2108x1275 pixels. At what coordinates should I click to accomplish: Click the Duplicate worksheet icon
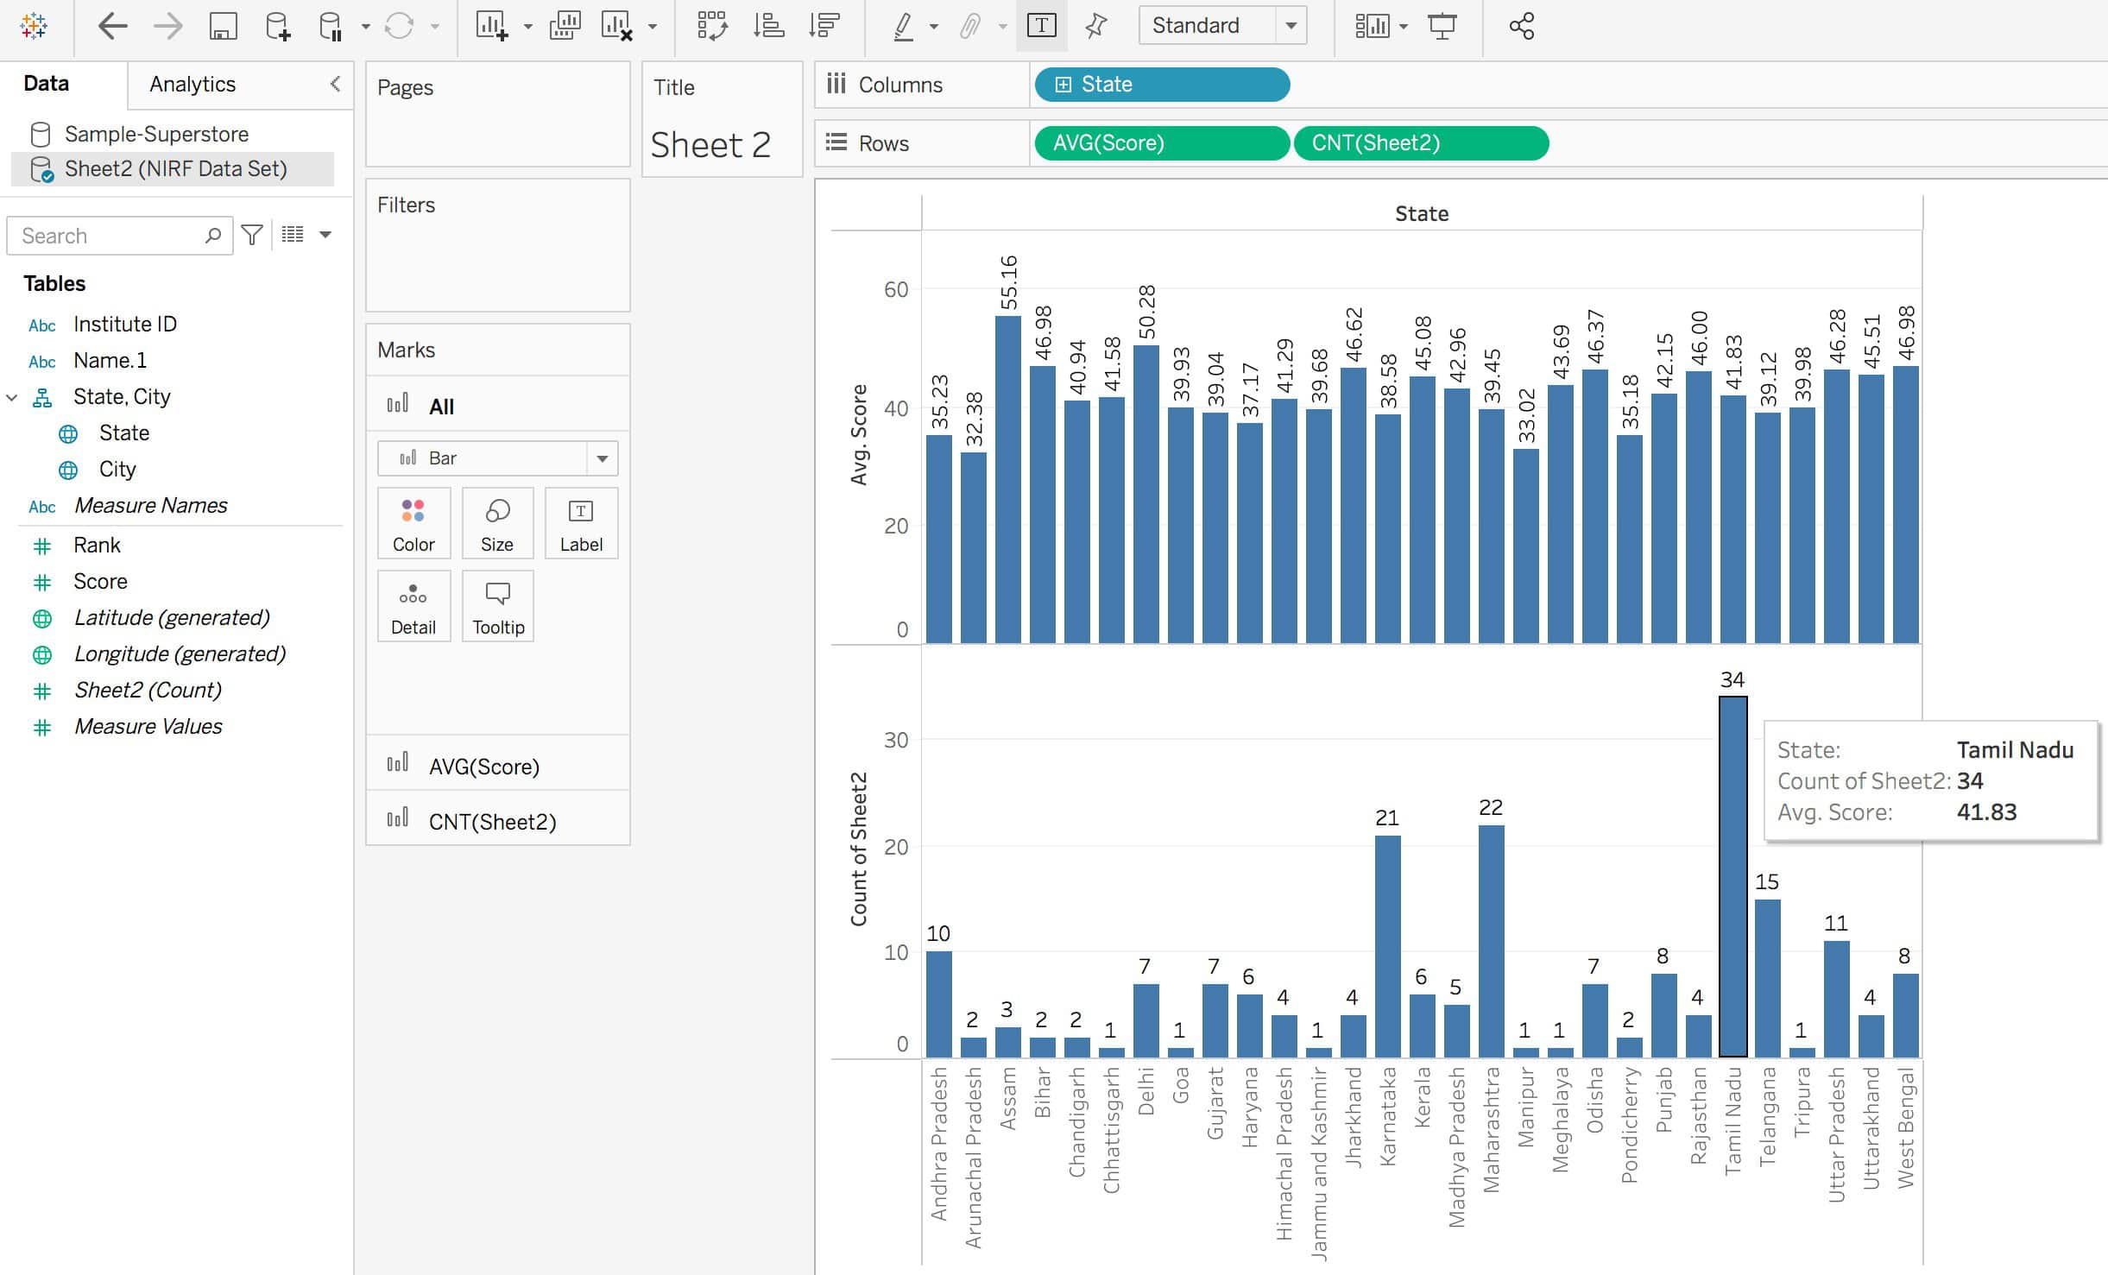click(565, 26)
